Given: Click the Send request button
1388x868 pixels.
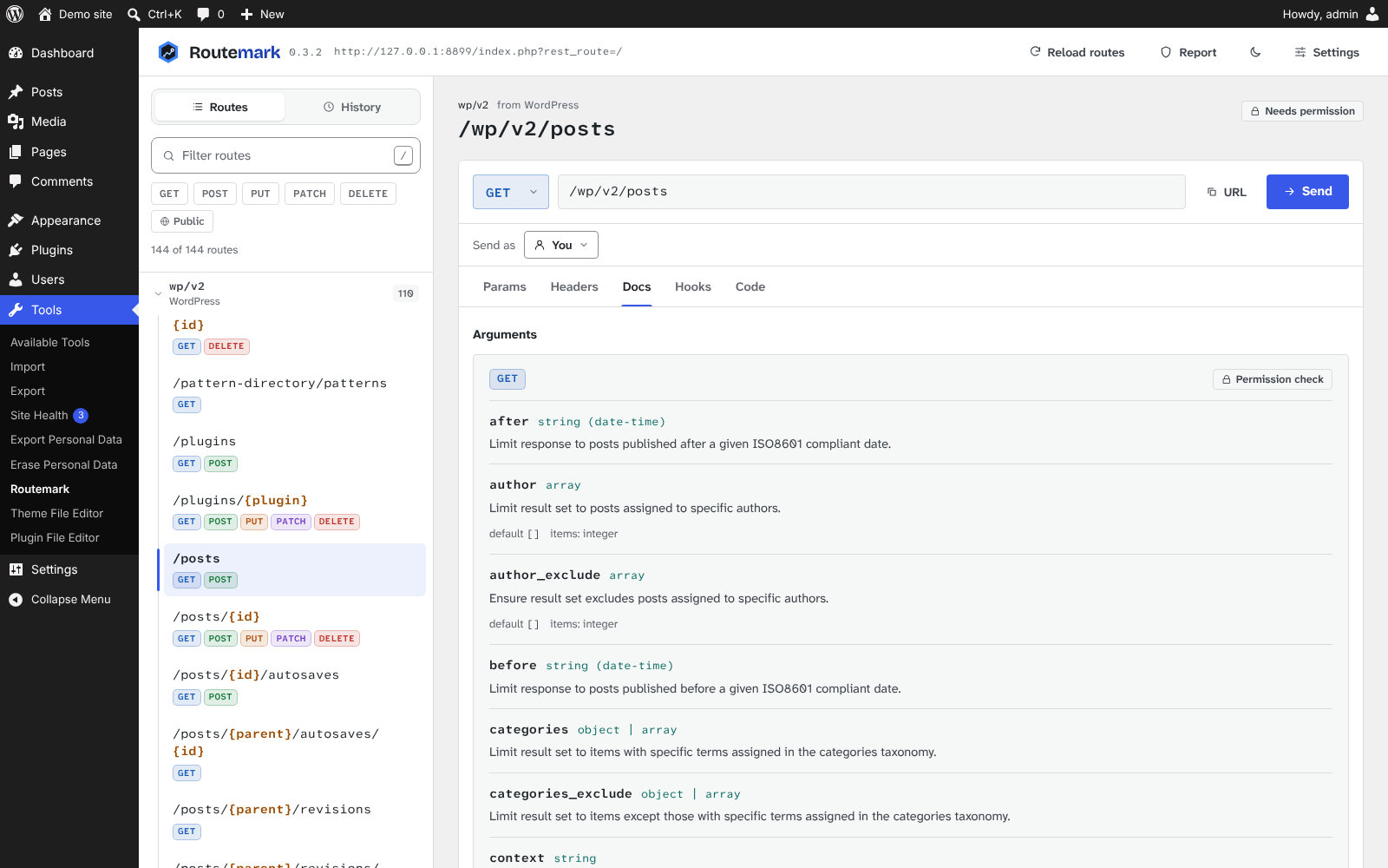Looking at the screenshot, I should tap(1307, 192).
